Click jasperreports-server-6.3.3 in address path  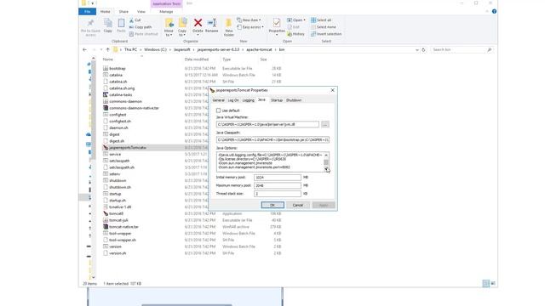point(218,49)
